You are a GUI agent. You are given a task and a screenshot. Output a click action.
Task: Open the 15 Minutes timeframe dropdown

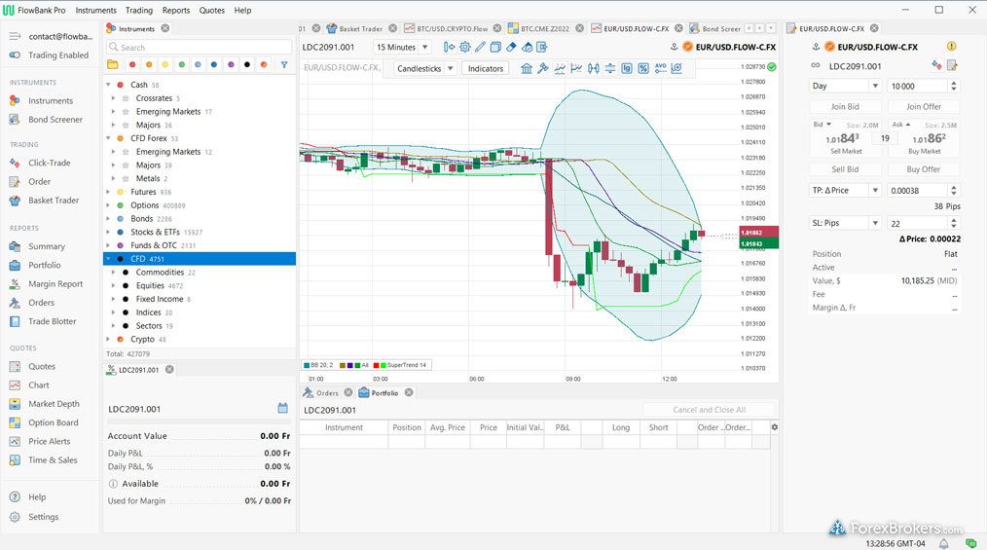coord(402,47)
